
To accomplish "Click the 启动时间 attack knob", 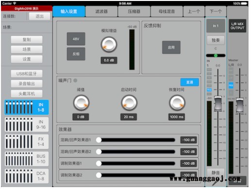I will (129, 103).
